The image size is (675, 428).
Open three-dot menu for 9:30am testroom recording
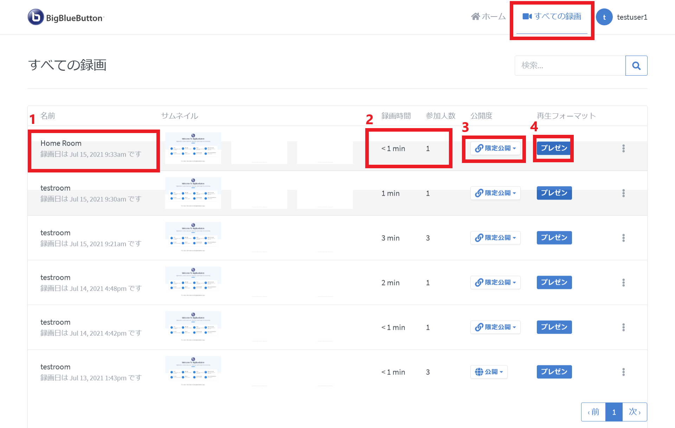(623, 193)
